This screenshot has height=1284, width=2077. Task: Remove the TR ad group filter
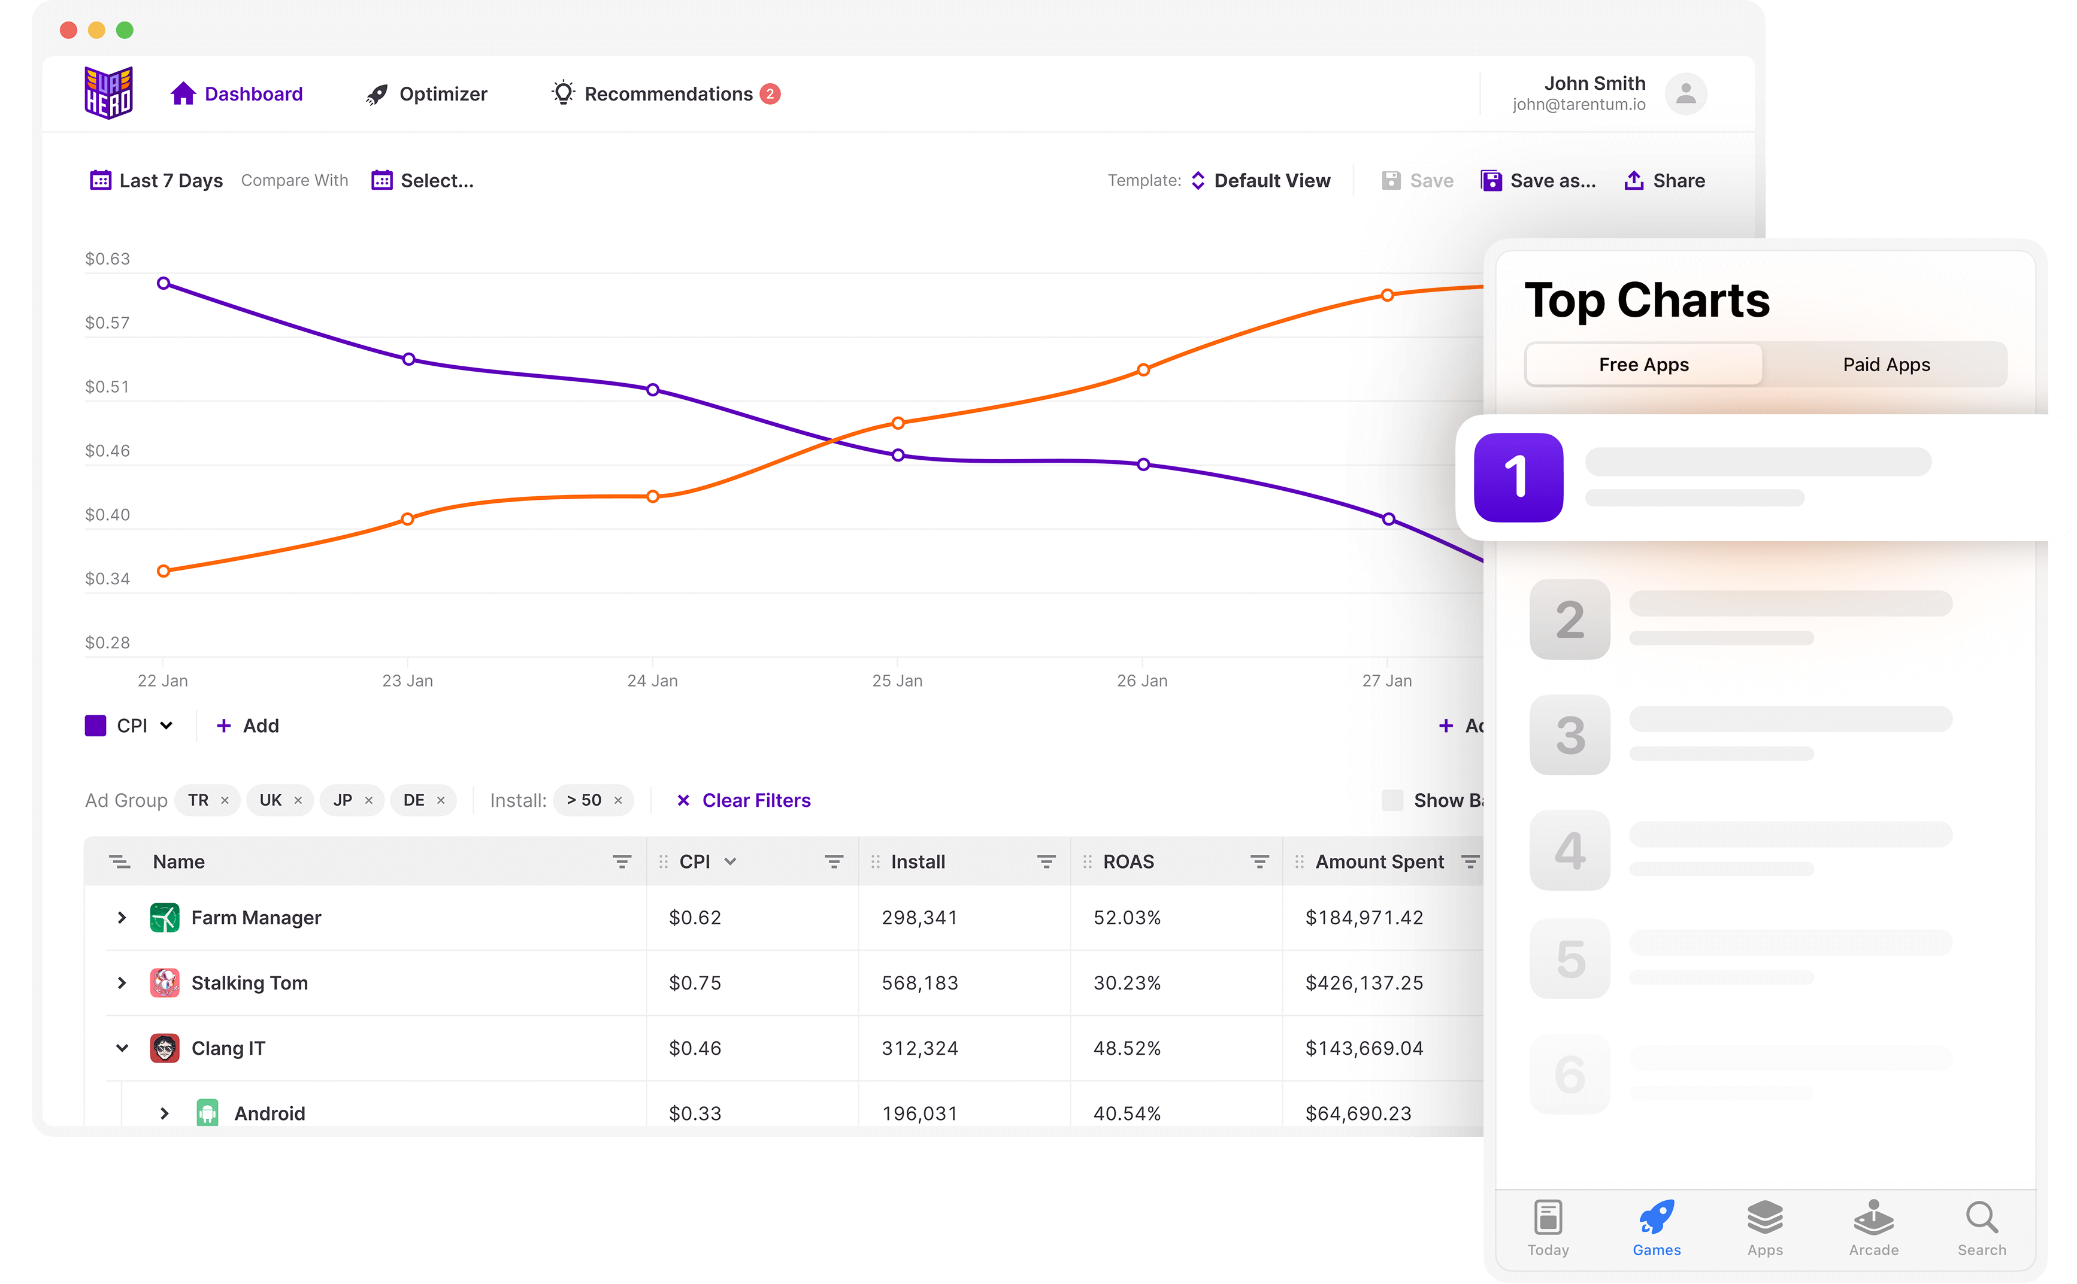225,800
